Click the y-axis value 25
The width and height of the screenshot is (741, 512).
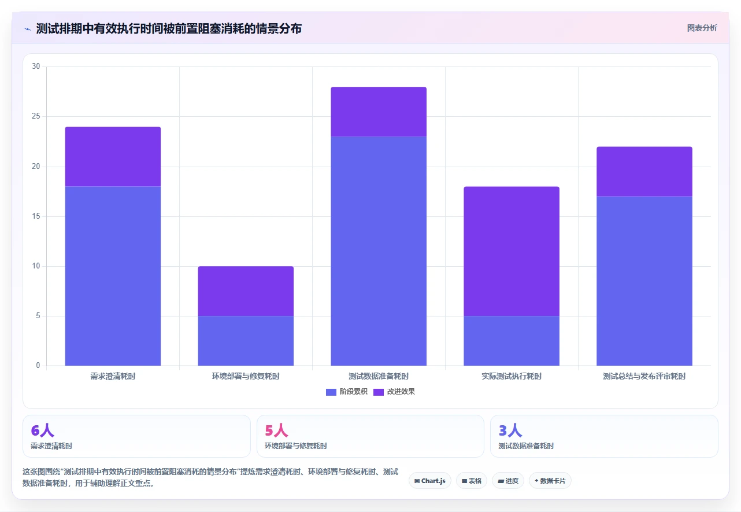point(36,116)
